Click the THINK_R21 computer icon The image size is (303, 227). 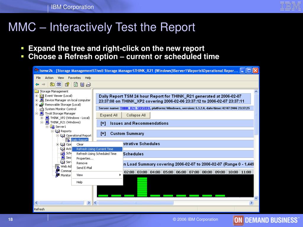click(47, 122)
